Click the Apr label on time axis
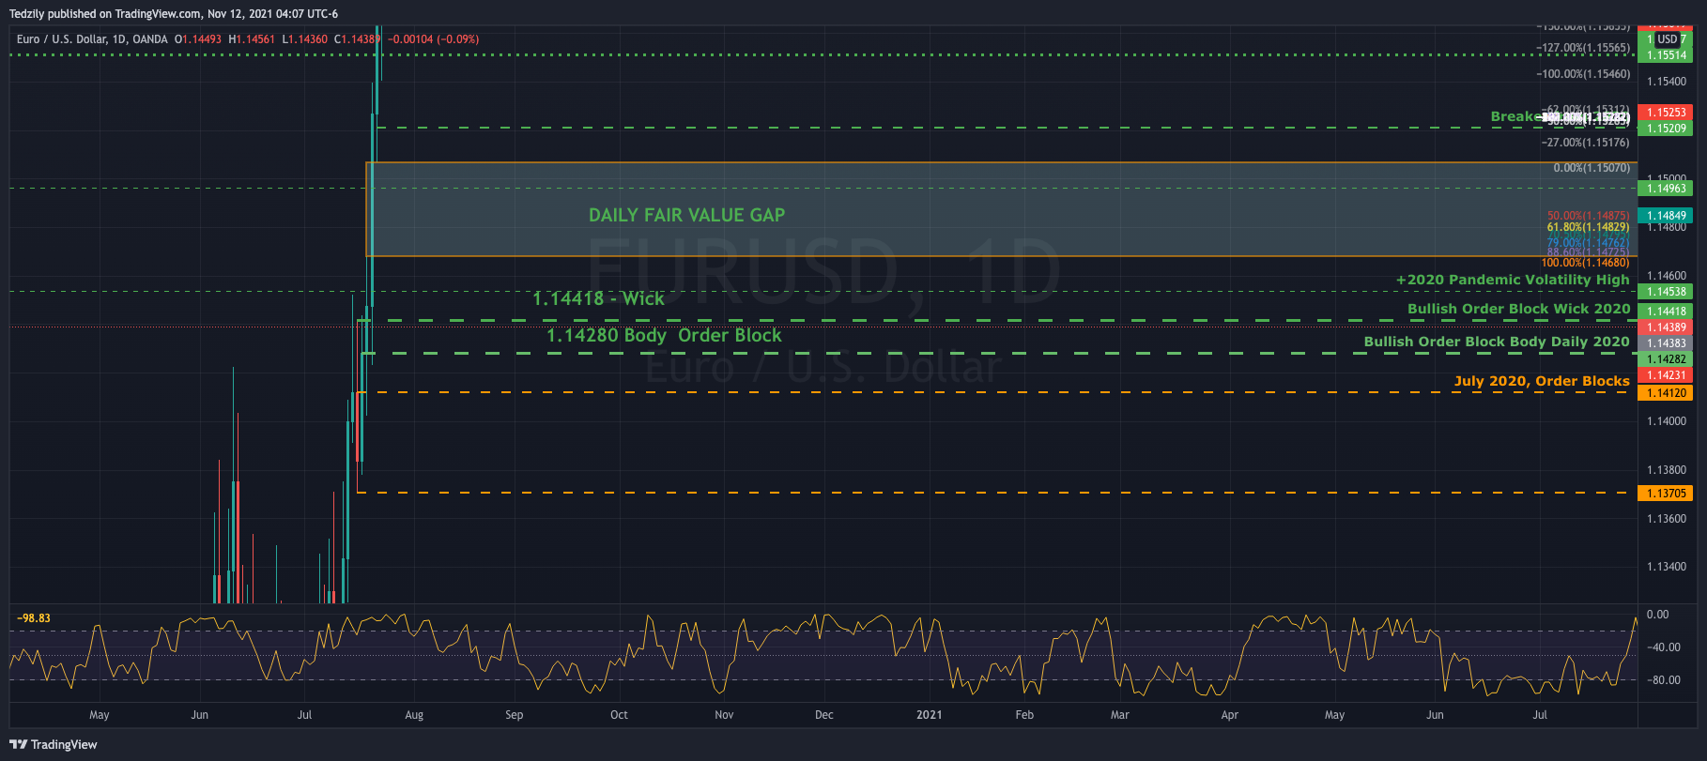Image resolution: width=1707 pixels, height=761 pixels. pos(1230,715)
